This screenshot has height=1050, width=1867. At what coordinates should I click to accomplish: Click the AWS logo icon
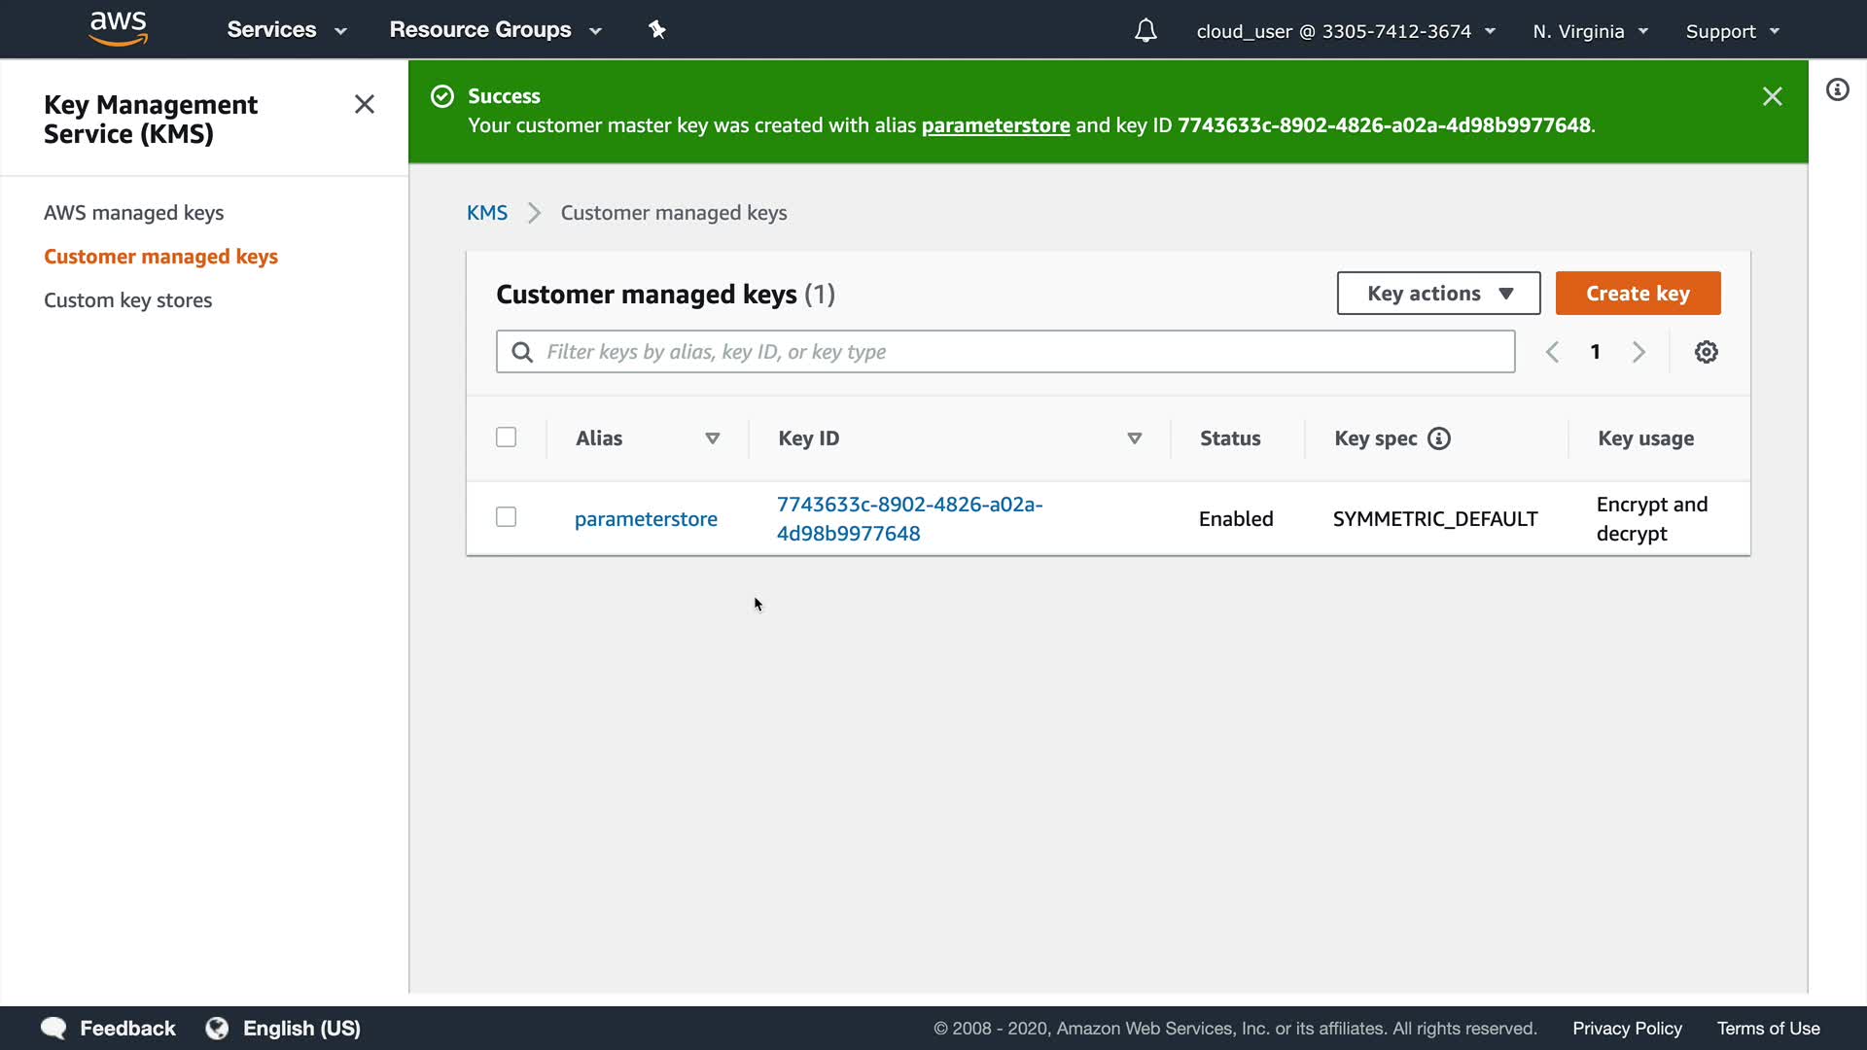118,28
